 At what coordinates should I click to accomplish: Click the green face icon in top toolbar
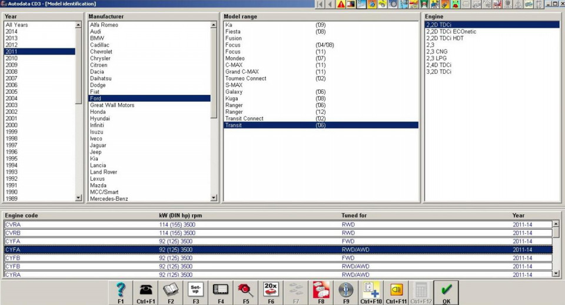pos(456,4)
